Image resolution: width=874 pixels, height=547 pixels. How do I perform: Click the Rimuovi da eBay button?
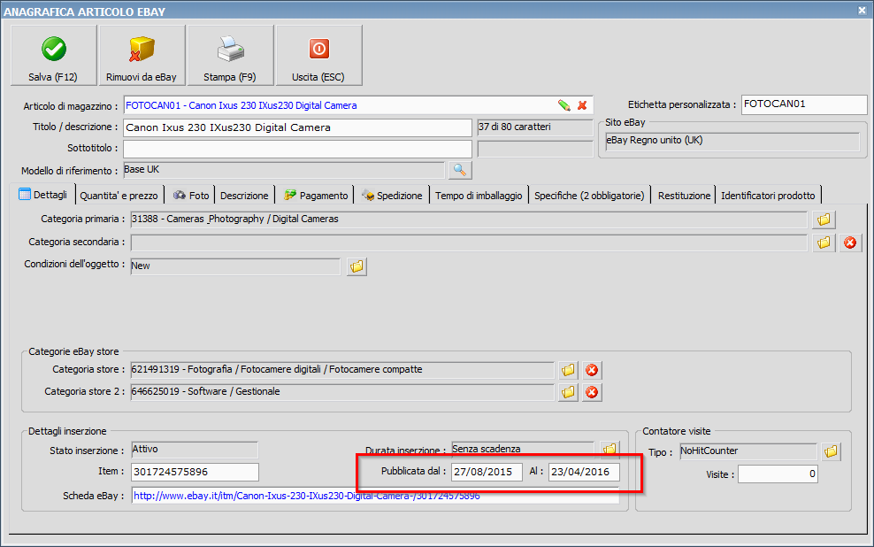(x=142, y=55)
